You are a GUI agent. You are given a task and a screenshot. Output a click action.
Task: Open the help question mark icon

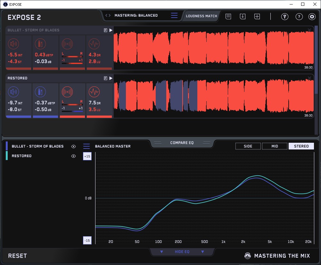(299, 17)
